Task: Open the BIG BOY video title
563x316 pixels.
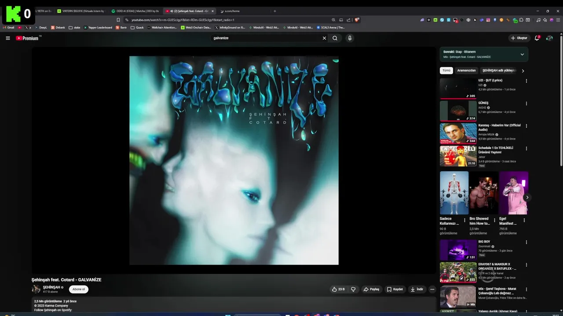Action: click(484, 241)
